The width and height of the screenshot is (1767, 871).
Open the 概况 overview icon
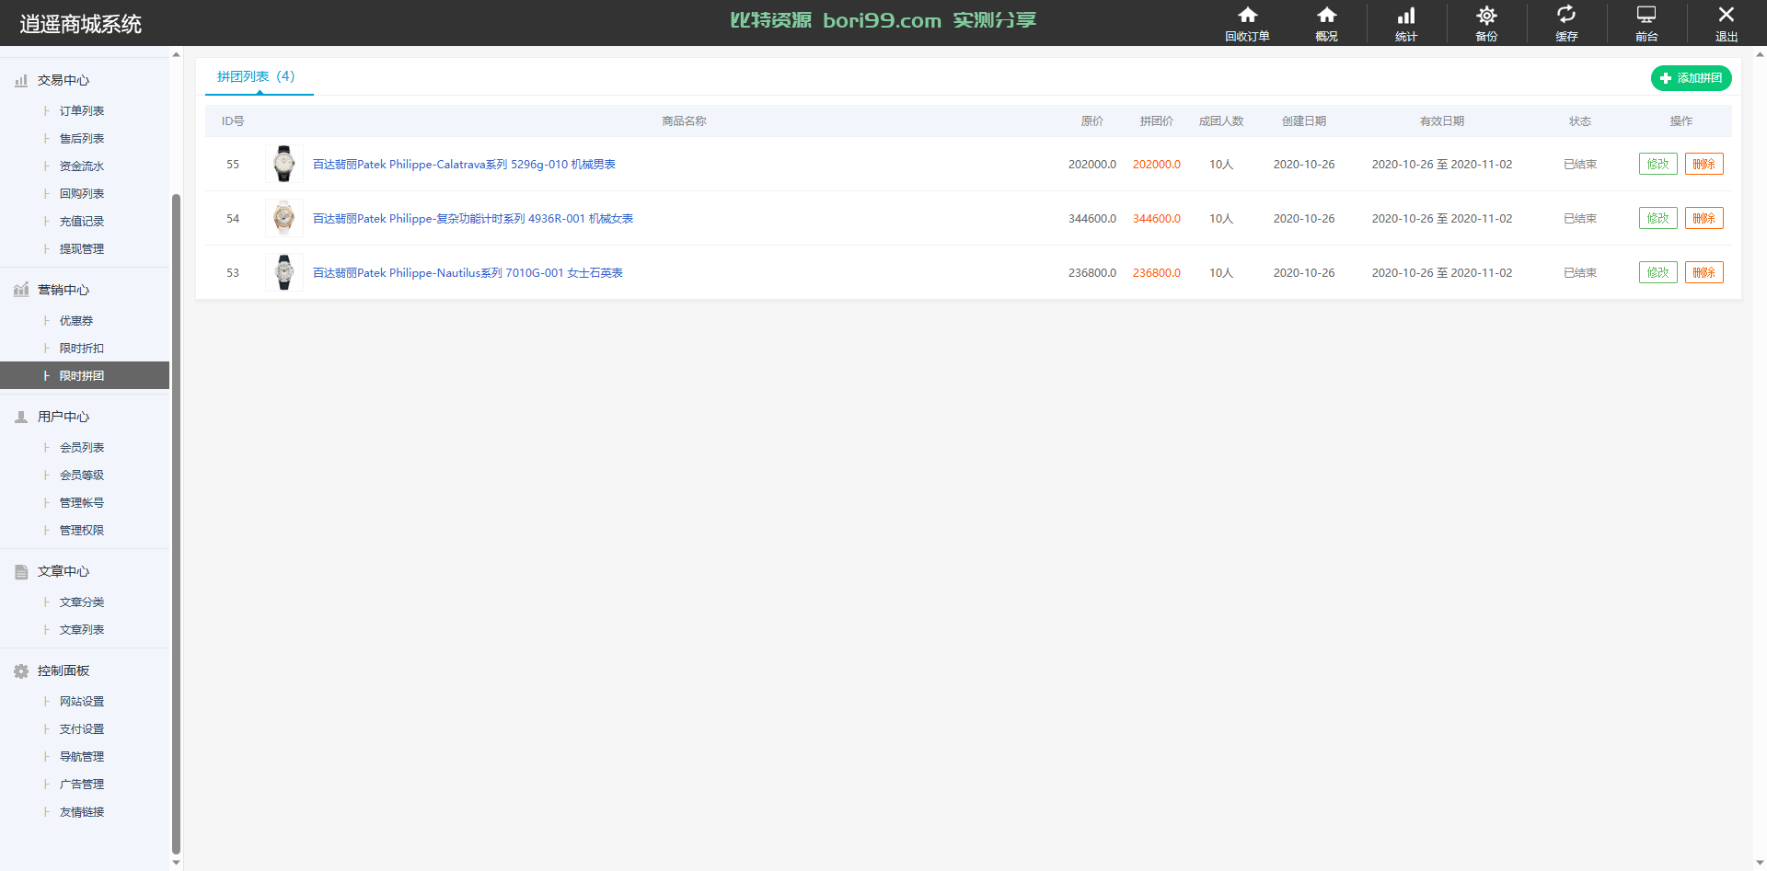click(1326, 23)
